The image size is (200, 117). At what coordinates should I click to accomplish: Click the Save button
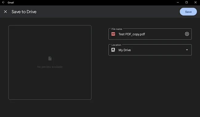pyautogui.click(x=188, y=12)
